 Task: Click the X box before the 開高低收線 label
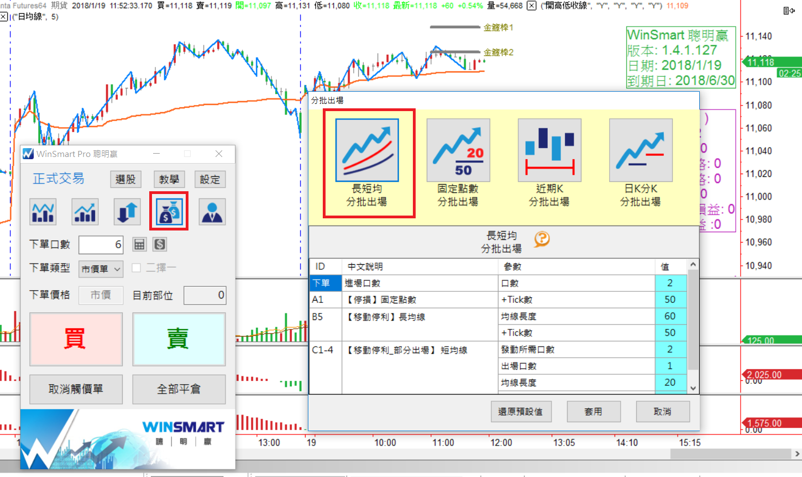tap(531, 6)
